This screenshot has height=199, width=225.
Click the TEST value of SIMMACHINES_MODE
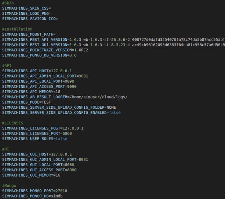pyautogui.click(x=46, y=102)
